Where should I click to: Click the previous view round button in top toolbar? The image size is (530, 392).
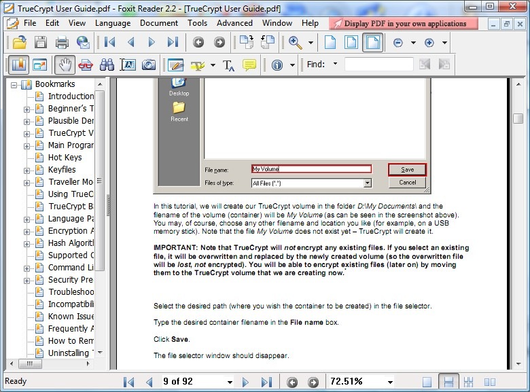198,42
